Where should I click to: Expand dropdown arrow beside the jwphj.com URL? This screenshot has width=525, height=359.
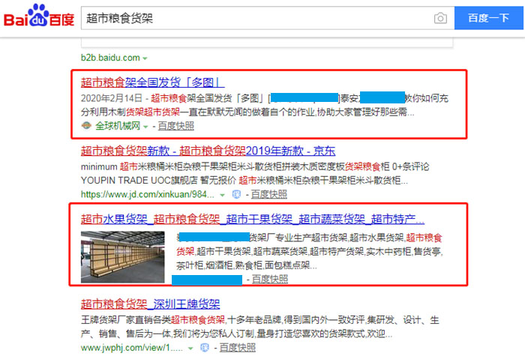tap(190, 349)
